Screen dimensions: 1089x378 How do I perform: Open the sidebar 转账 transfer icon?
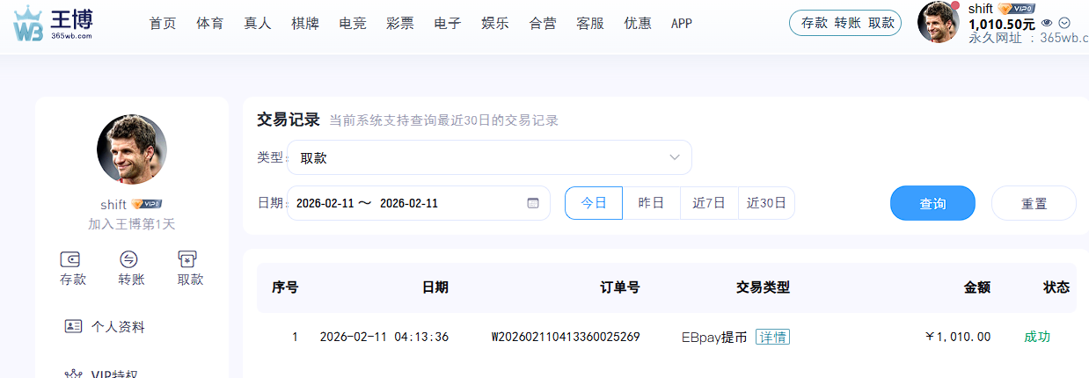pyautogui.click(x=129, y=258)
